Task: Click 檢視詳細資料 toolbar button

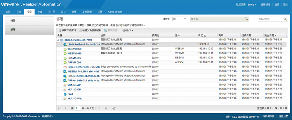Action: coord(67,30)
